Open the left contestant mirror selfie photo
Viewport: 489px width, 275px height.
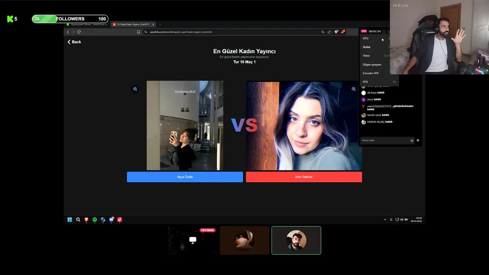(x=185, y=125)
